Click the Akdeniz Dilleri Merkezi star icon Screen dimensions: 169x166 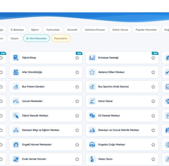point(92,72)
